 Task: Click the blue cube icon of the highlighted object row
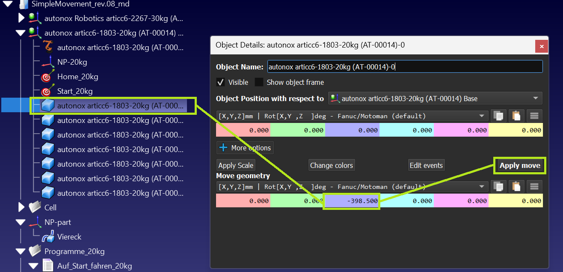[47, 106]
